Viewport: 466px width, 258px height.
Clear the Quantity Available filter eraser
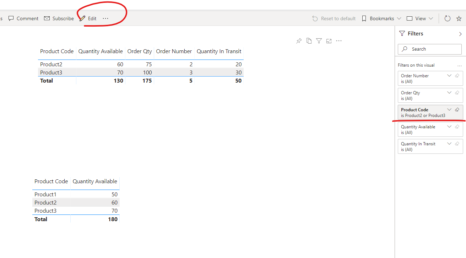point(457,127)
